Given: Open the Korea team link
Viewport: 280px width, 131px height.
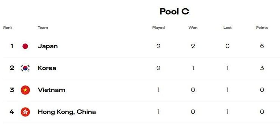Looking at the screenshot, I should point(47,68).
